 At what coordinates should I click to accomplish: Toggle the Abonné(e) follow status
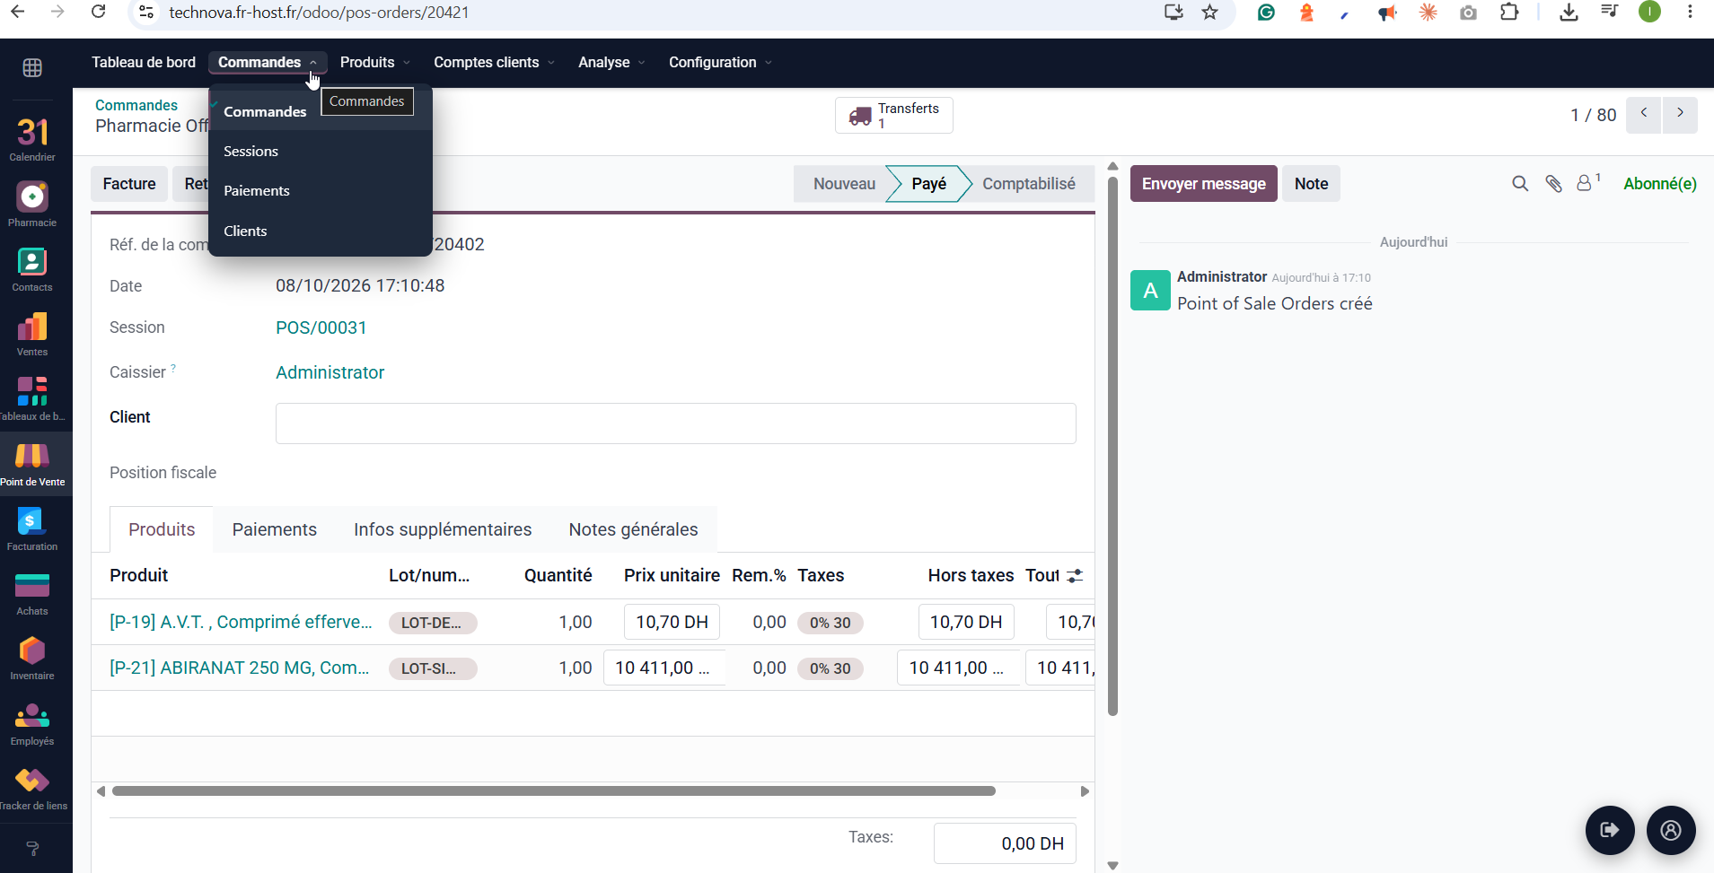tap(1660, 184)
